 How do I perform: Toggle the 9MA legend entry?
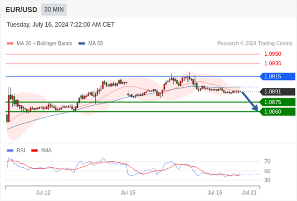click(x=41, y=151)
